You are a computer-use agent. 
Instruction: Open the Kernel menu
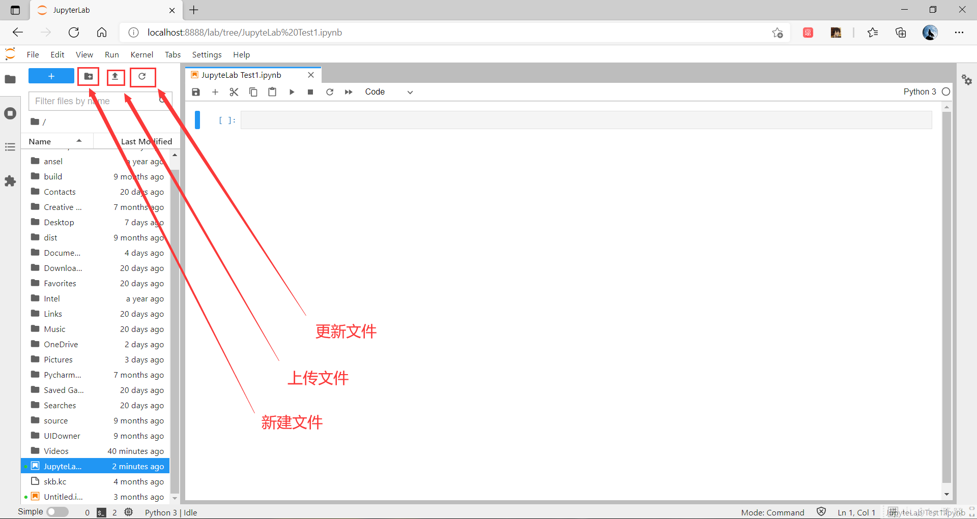141,54
